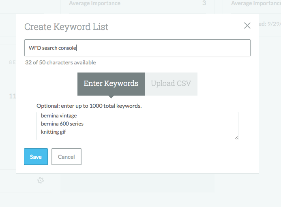Select the Enter Keywords tab
This screenshot has width=281, height=207.
click(111, 84)
